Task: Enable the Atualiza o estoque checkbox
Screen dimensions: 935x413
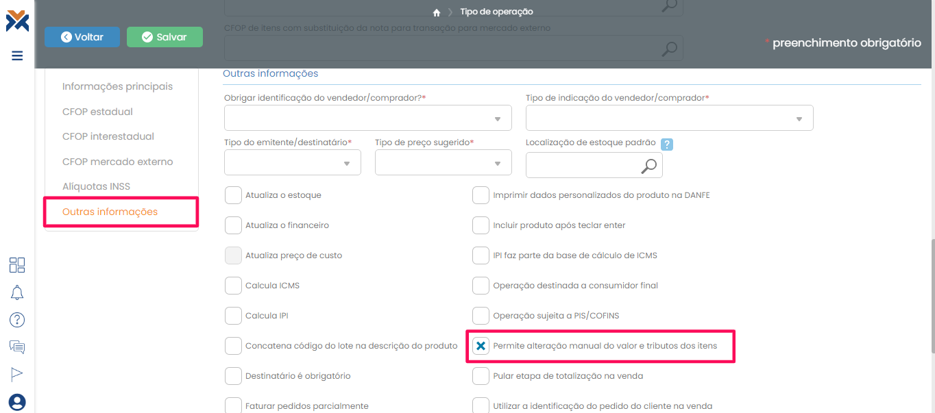Action: click(x=233, y=195)
